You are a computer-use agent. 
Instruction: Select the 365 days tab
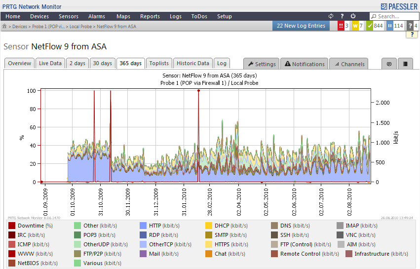(x=131, y=64)
